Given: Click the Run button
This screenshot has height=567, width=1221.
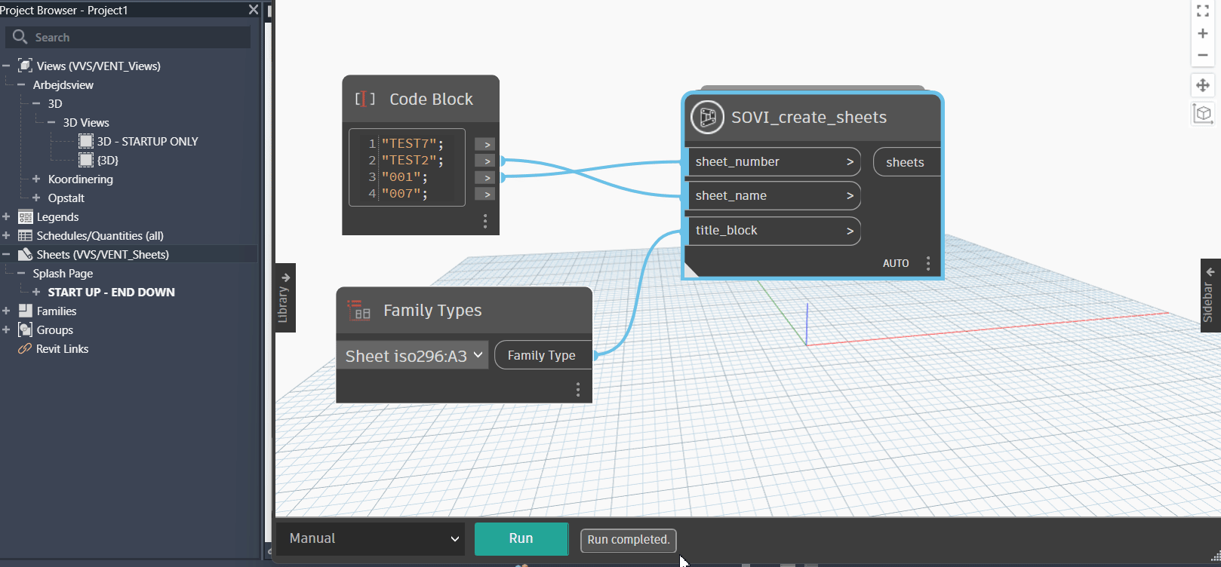Looking at the screenshot, I should click(x=521, y=538).
